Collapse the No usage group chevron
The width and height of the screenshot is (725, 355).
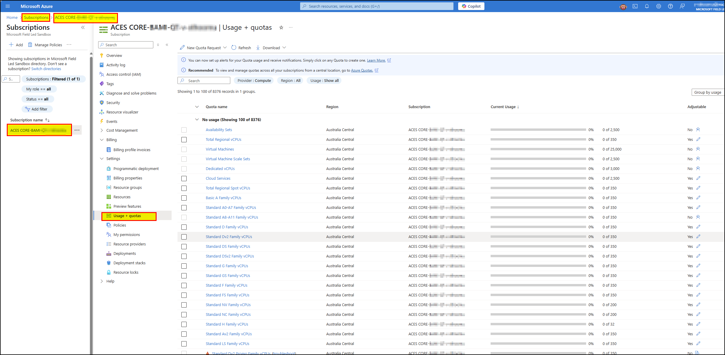(197, 120)
